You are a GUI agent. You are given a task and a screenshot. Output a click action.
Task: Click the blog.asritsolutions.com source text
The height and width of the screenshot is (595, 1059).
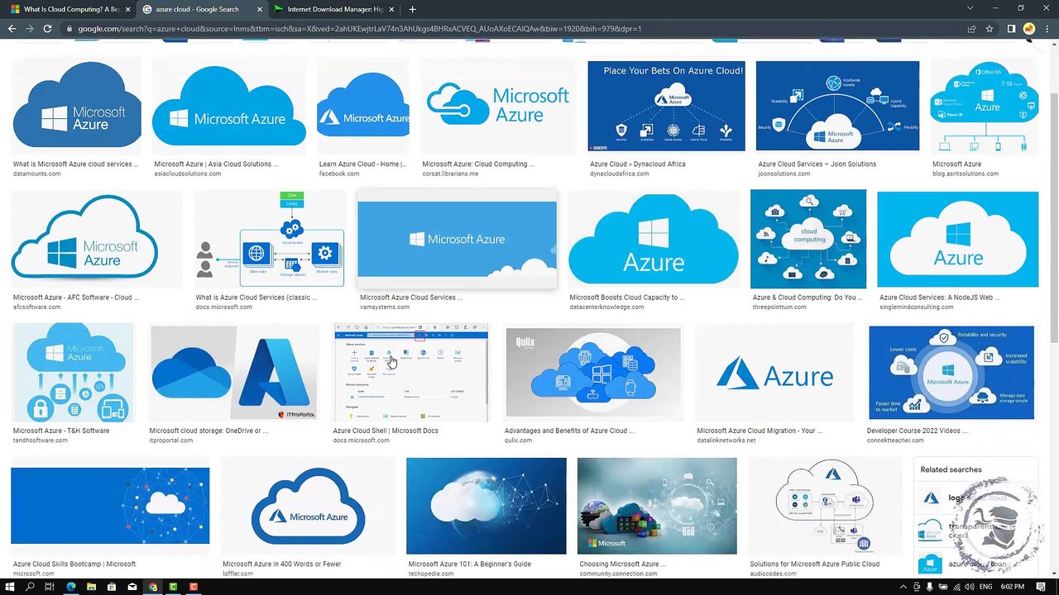tap(966, 174)
